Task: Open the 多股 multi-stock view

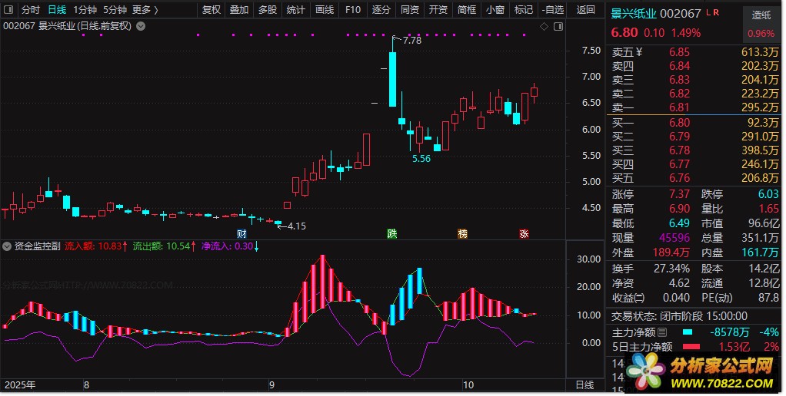Action: [x=268, y=9]
